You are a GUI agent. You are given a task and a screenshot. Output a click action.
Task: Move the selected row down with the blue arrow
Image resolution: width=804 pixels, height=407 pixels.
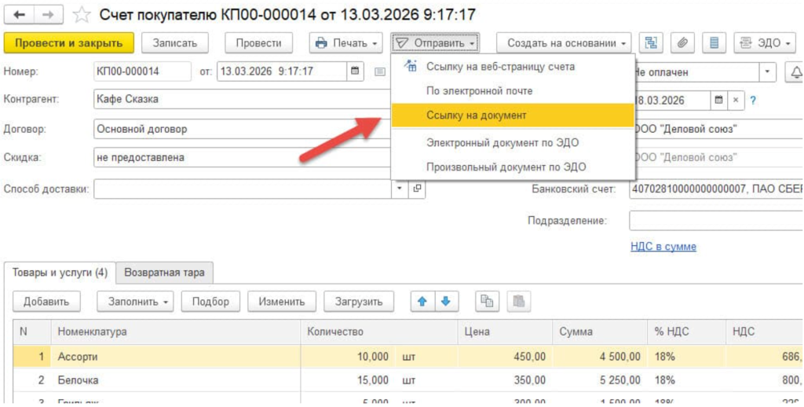tap(446, 302)
